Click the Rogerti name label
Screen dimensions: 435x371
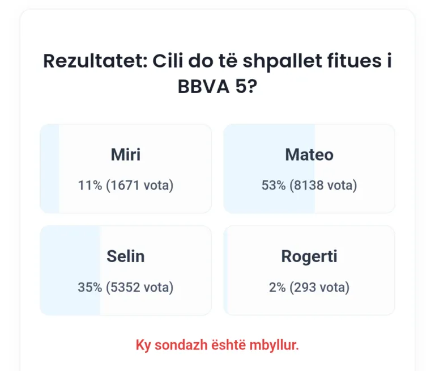click(309, 256)
